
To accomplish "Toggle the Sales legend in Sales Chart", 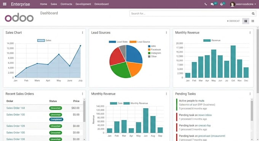I will [x=44, y=40].
